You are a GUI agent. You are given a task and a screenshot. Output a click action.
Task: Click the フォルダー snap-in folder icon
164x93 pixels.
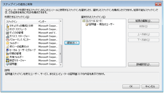pyautogui.click(x=7, y=43)
